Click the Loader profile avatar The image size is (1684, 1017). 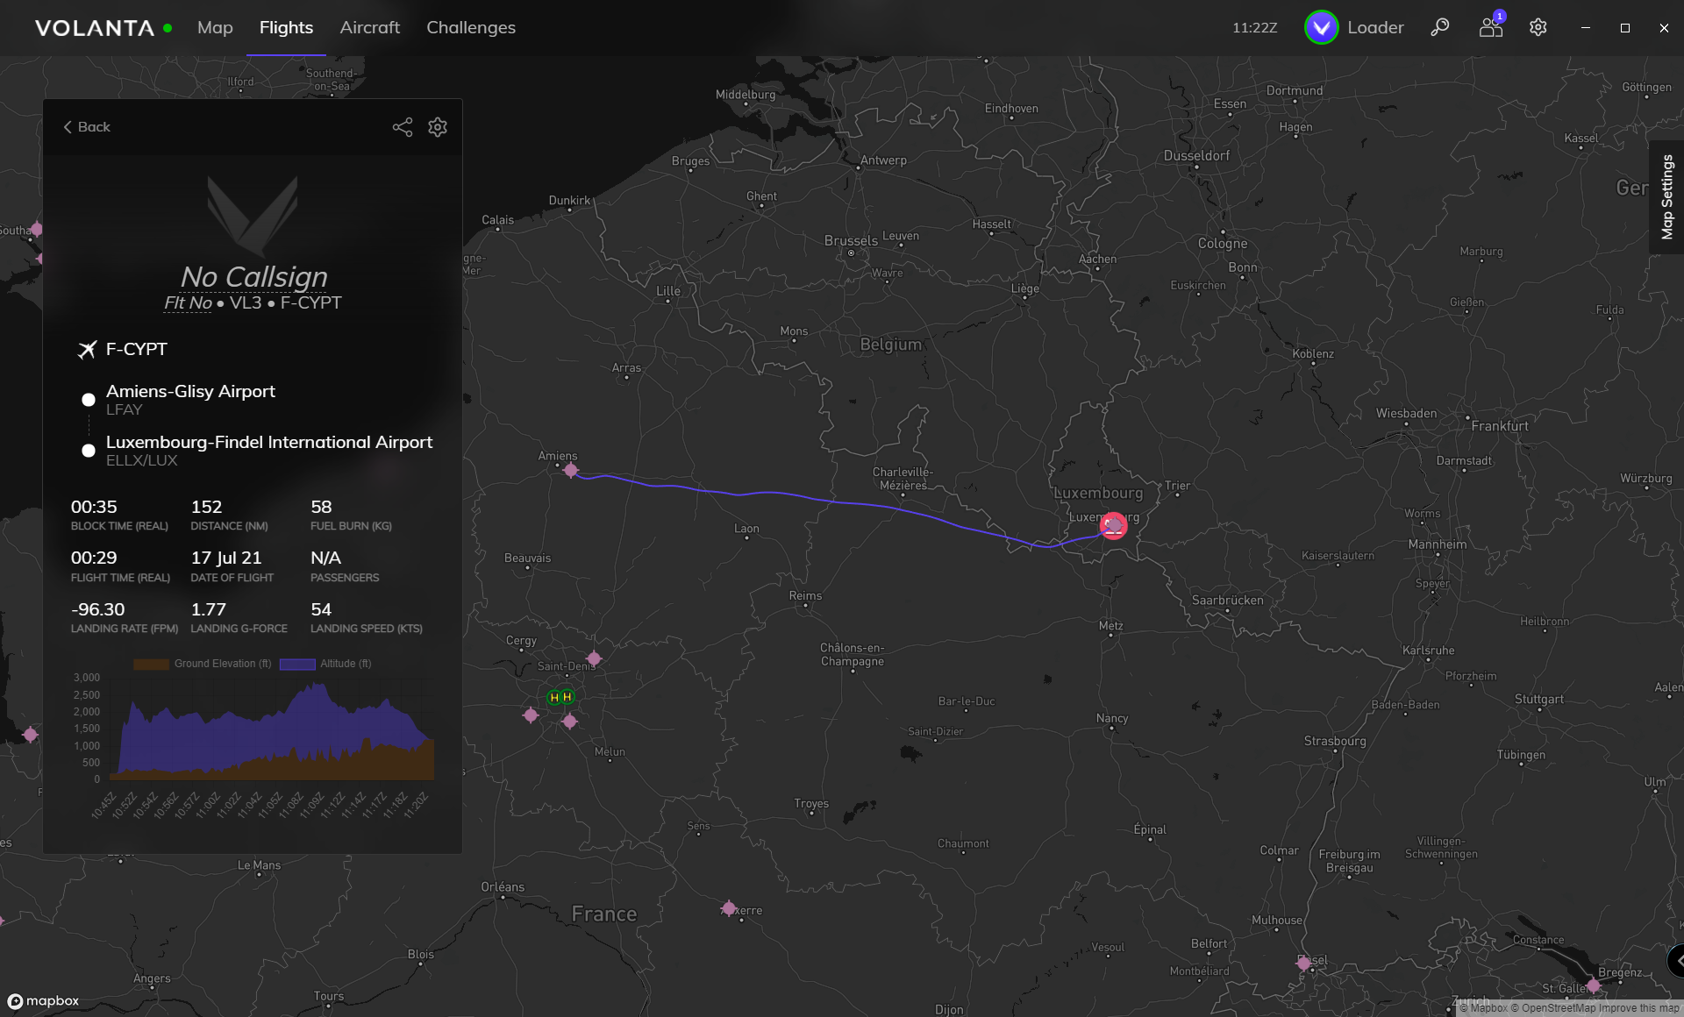(1321, 28)
